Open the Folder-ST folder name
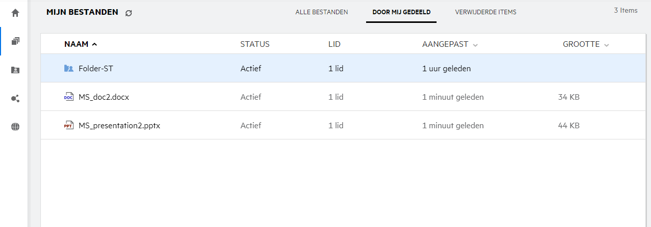651x227 pixels. tap(96, 68)
